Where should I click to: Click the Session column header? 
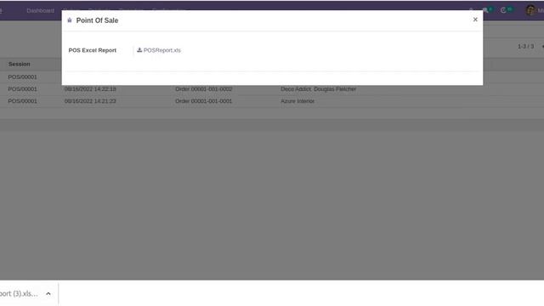(x=20, y=65)
